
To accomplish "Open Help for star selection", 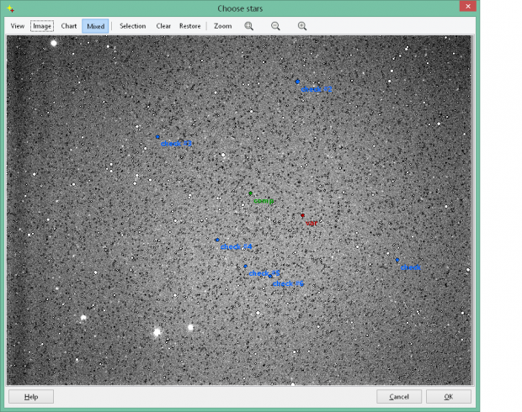I will coord(31,396).
